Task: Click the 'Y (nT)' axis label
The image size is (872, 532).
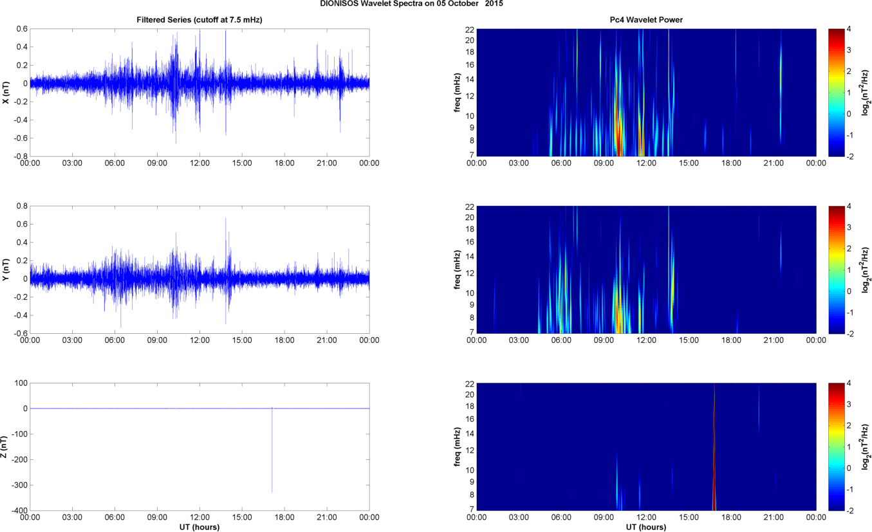Action: pos(6,270)
